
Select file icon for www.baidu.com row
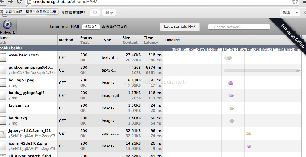click(x=3, y=58)
